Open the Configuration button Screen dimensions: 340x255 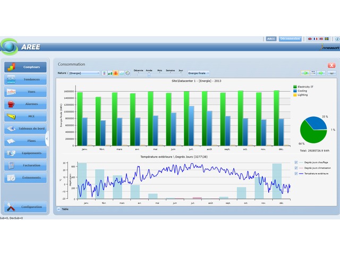click(25, 207)
